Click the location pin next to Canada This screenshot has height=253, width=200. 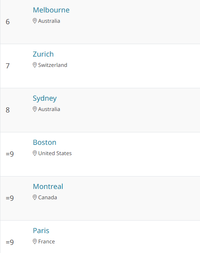[35, 197]
